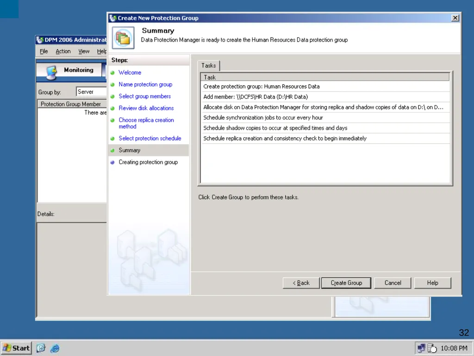
Task: Open the Select group members step
Action: (145, 96)
